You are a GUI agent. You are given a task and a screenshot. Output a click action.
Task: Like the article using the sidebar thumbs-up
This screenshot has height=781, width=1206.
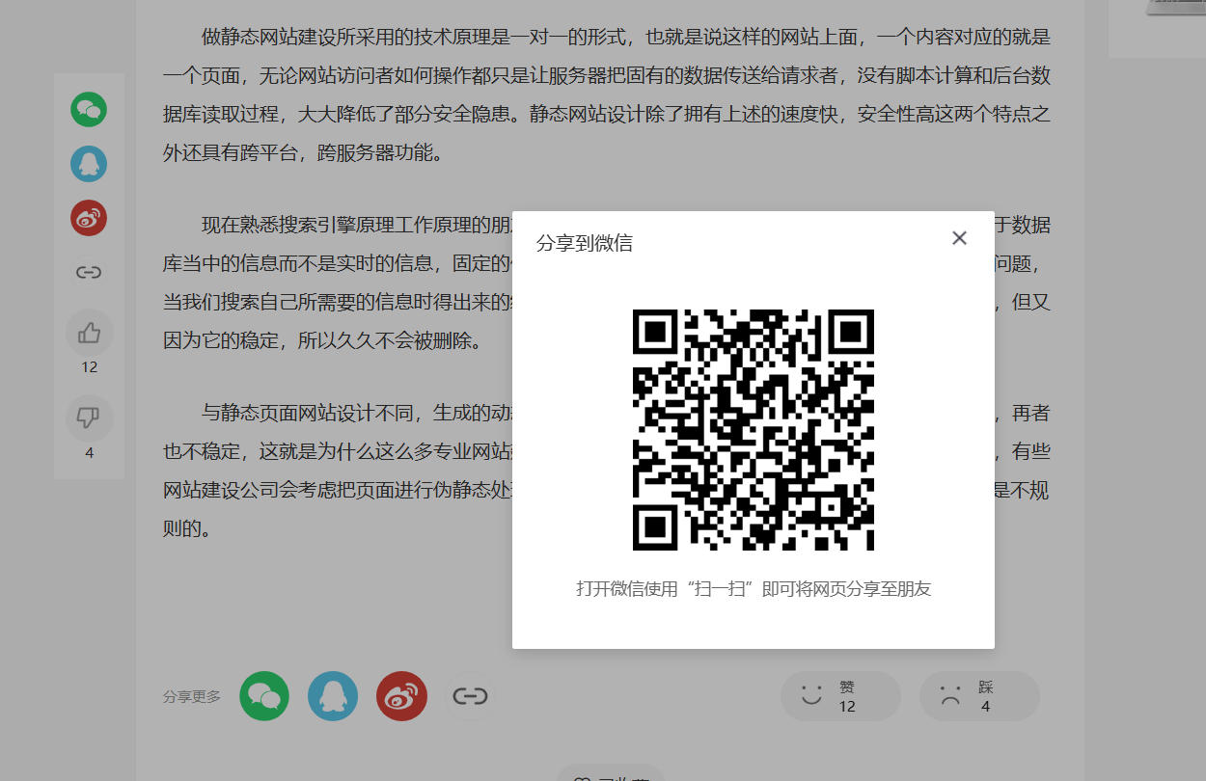(90, 334)
